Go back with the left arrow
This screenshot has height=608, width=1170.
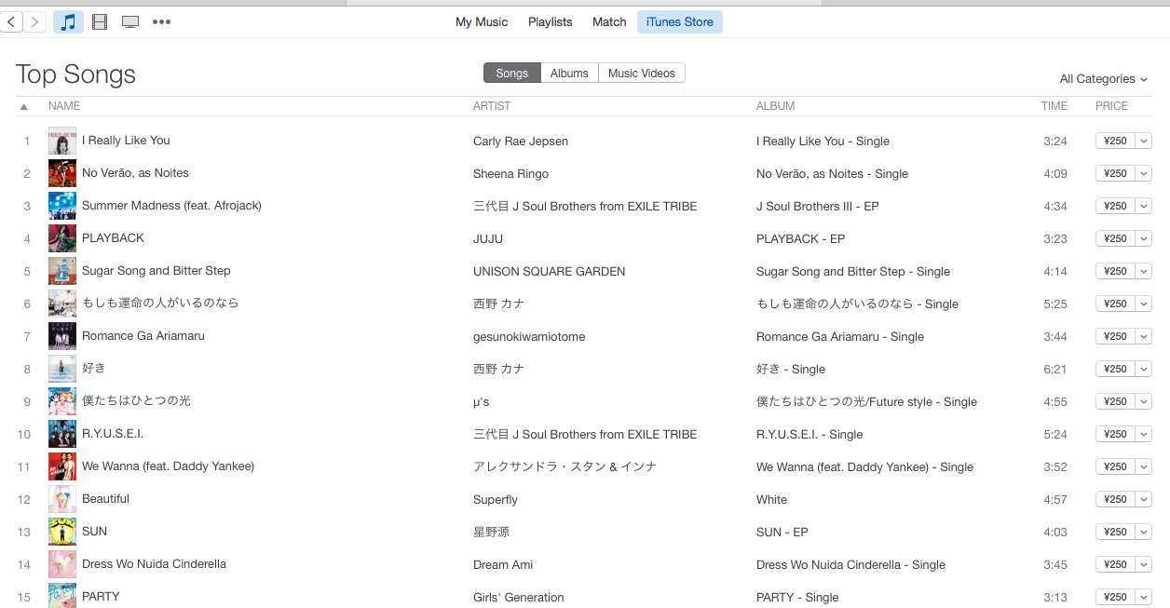[11, 21]
